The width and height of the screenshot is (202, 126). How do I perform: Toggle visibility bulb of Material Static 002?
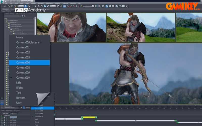(x=7, y=20)
